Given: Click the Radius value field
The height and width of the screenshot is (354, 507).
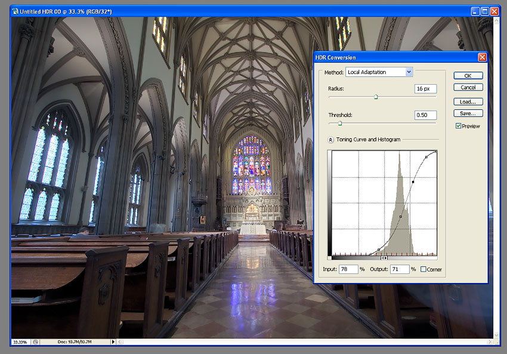Looking at the screenshot, I should pyautogui.click(x=425, y=89).
